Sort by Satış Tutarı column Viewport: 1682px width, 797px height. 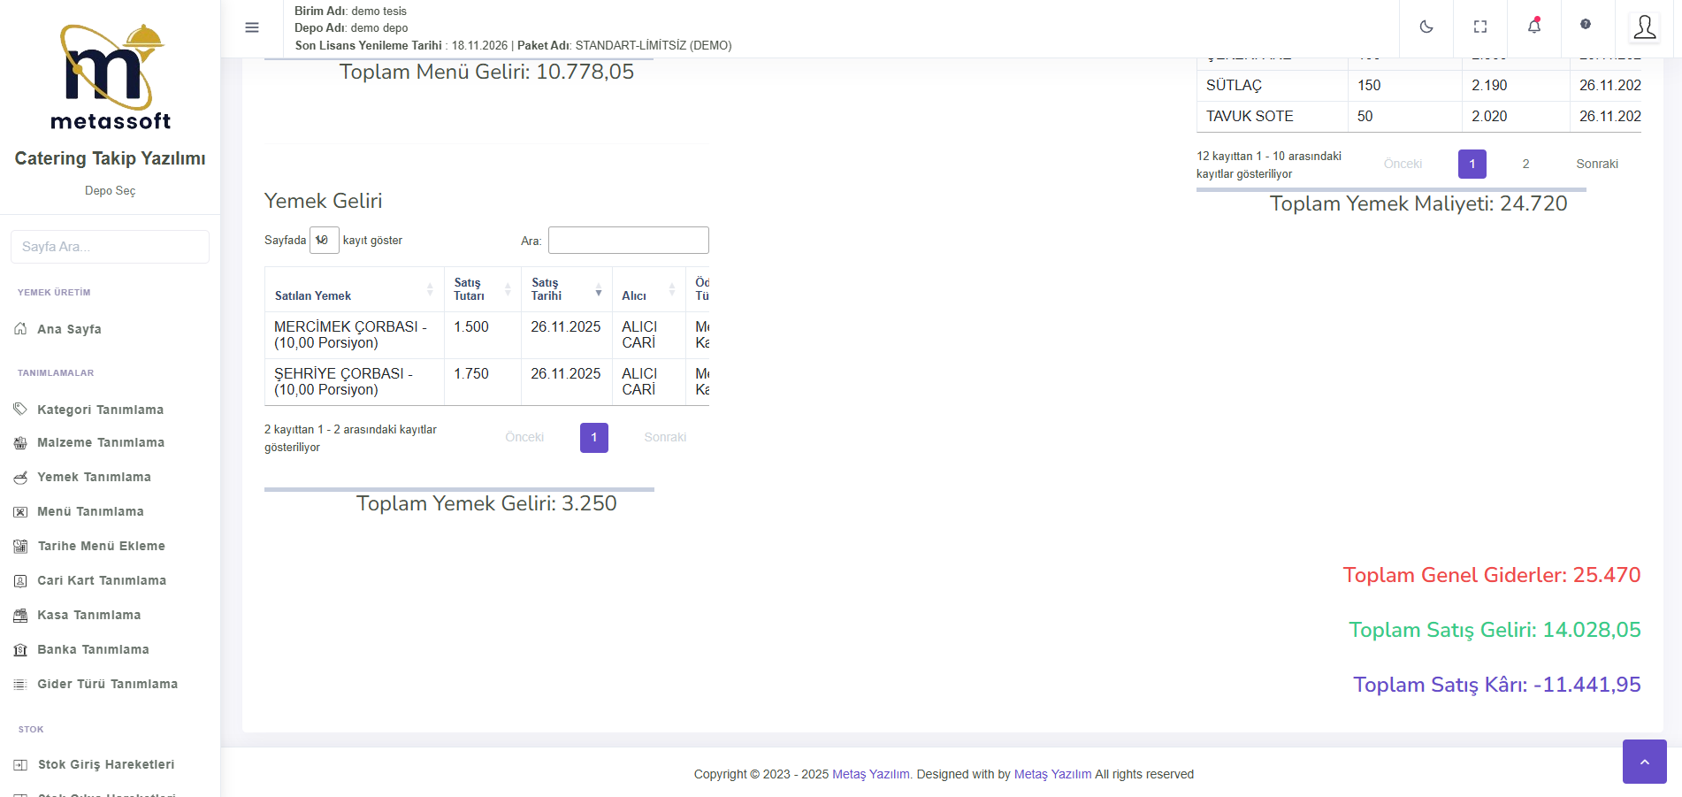(482, 289)
